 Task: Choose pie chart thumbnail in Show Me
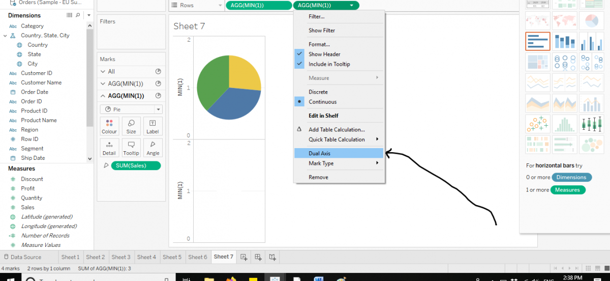[x=591, y=20]
